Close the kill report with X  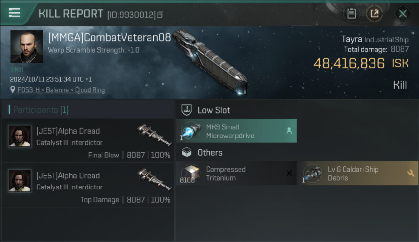(x=403, y=14)
